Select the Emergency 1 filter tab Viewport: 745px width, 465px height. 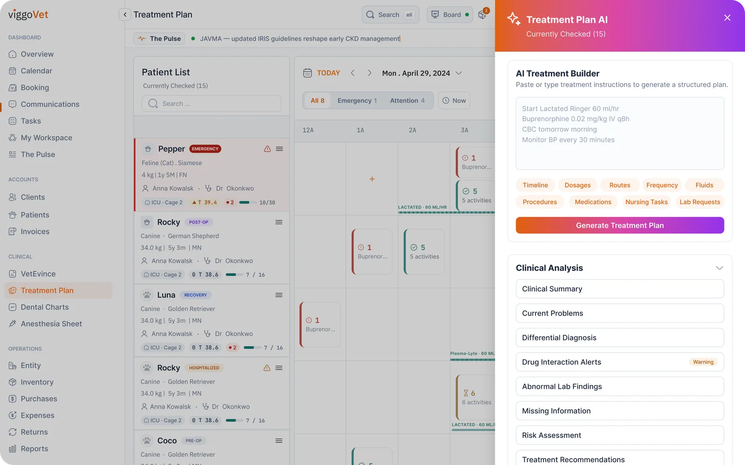[x=357, y=100]
